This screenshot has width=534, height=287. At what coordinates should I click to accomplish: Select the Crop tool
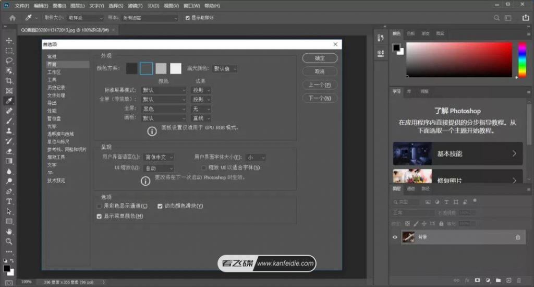coord(9,81)
